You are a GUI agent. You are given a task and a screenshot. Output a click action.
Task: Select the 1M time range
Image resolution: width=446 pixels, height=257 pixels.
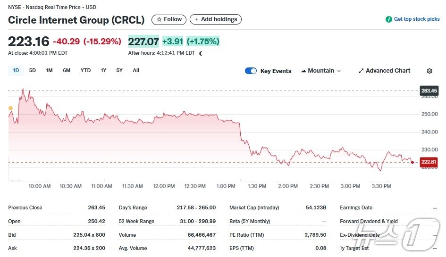49,71
